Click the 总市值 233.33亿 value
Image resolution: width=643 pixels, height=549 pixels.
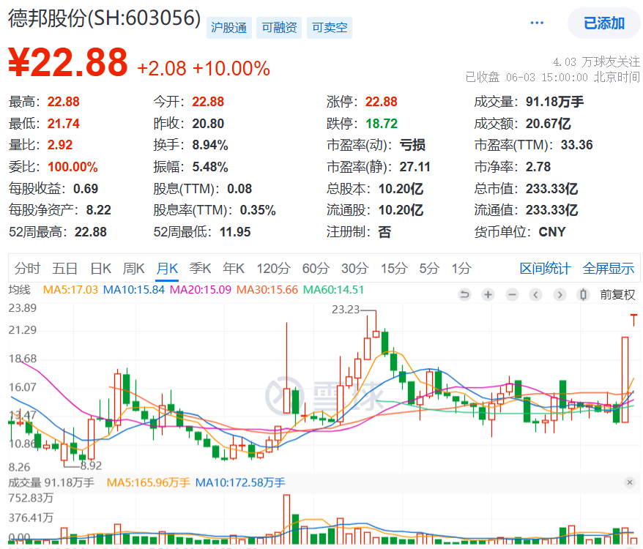[551, 189]
